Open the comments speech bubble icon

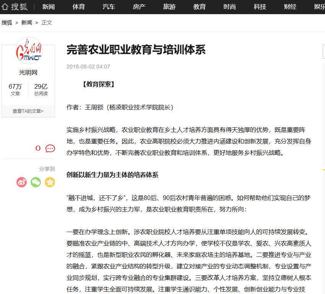[50, 148]
